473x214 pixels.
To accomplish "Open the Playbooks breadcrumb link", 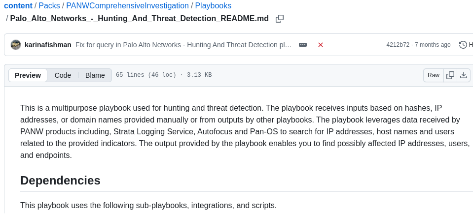I will (213, 6).
